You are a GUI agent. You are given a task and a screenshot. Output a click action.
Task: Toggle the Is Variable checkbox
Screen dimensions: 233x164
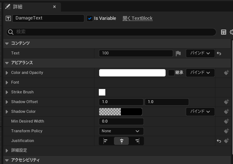(90, 18)
